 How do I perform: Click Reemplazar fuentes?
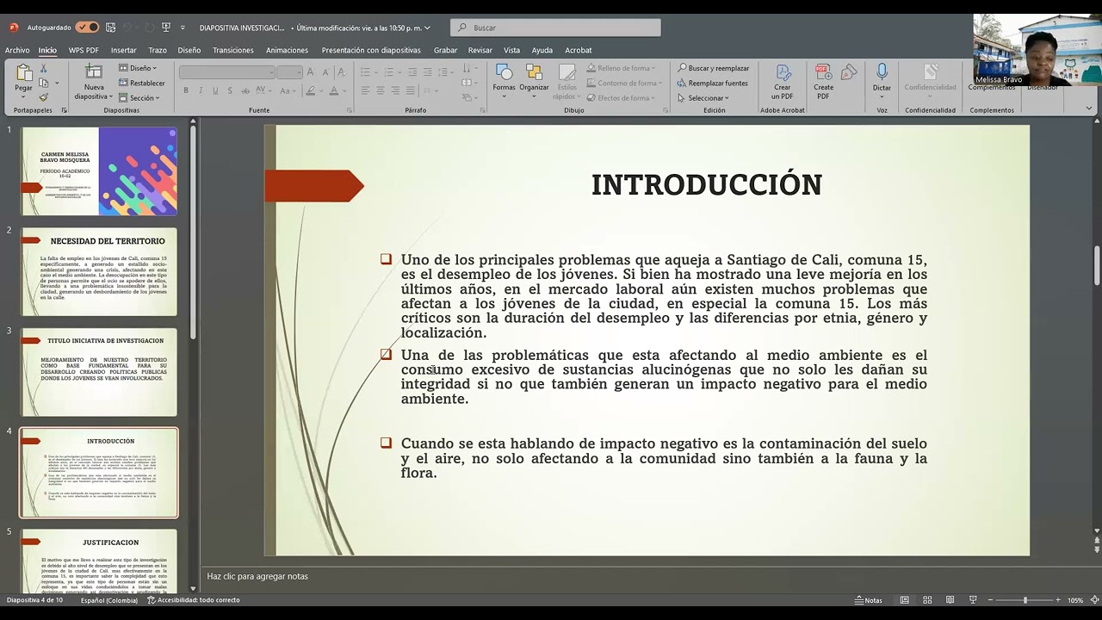(x=712, y=83)
